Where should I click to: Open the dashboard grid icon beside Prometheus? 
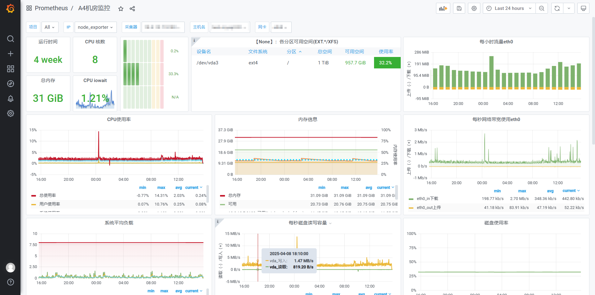(x=29, y=8)
